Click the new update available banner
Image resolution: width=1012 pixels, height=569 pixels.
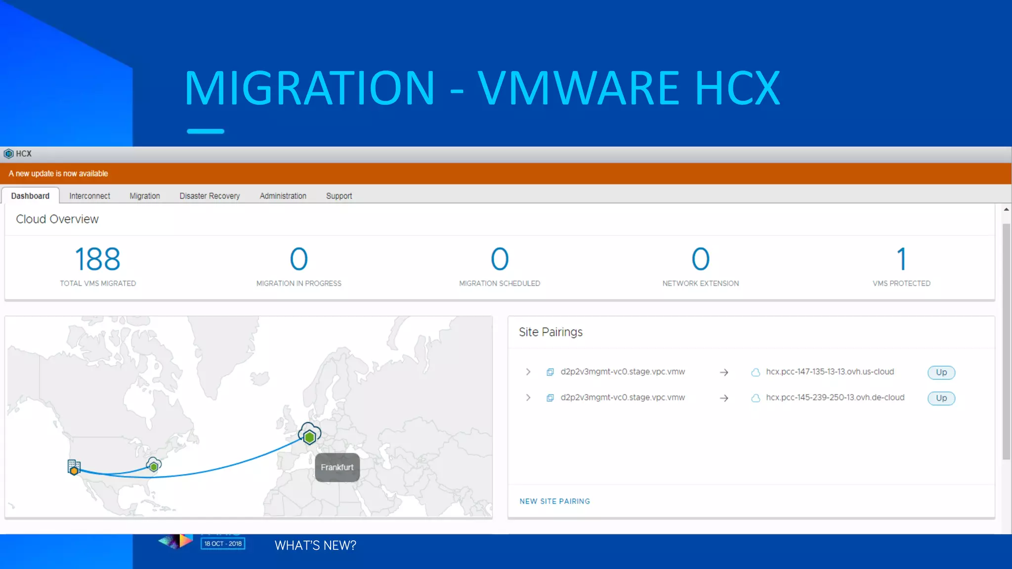pos(506,173)
